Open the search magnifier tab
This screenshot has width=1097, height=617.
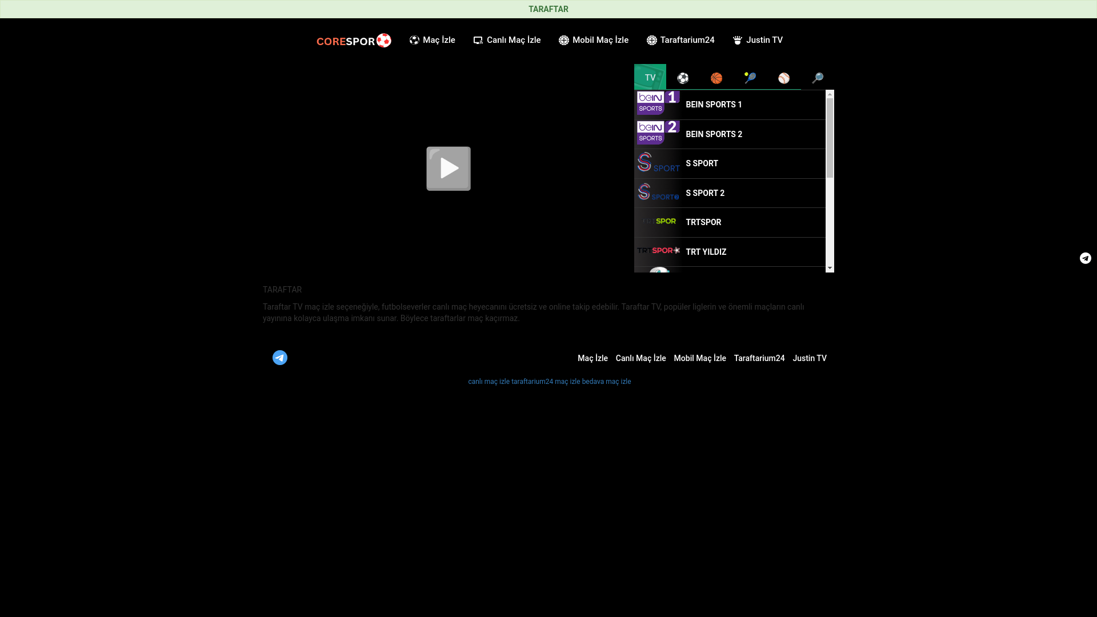pos(818,78)
